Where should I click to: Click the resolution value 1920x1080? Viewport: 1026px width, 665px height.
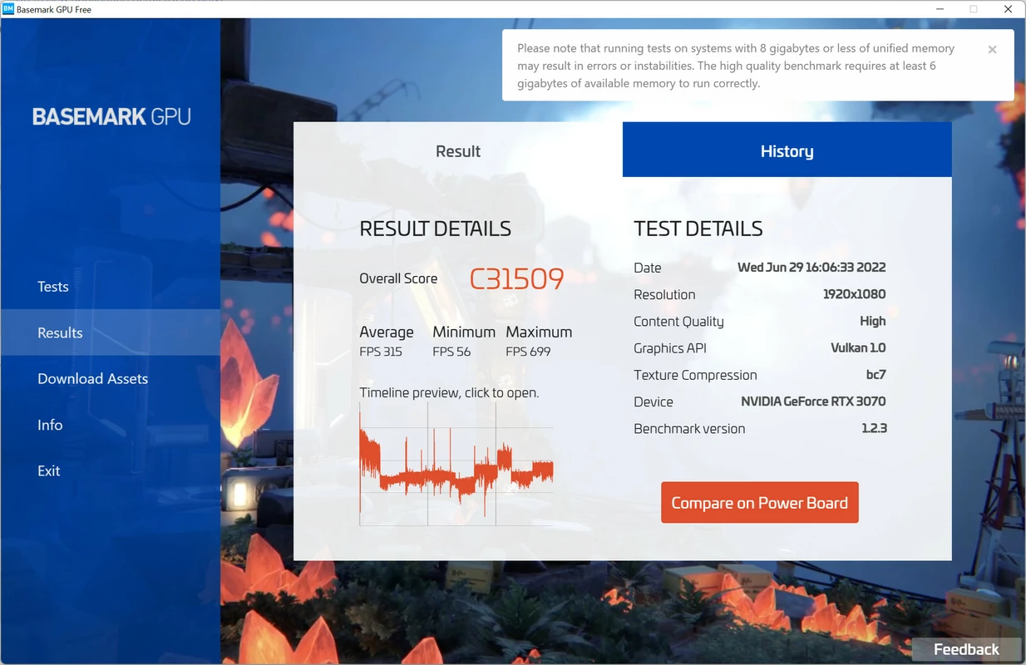pyautogui.click(x=854, y=294)
